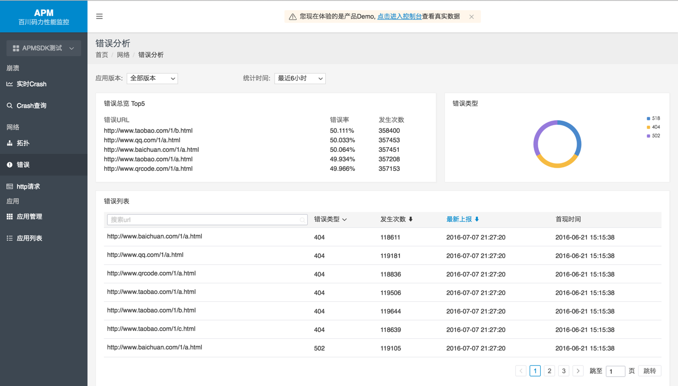Click the list URL with 118836 occurrences
This screenshot has width=678, height=386.
click(x=151, y=273)
